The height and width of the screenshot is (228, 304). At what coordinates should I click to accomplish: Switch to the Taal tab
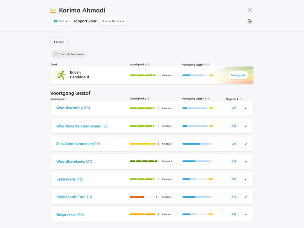coord(59,42)
